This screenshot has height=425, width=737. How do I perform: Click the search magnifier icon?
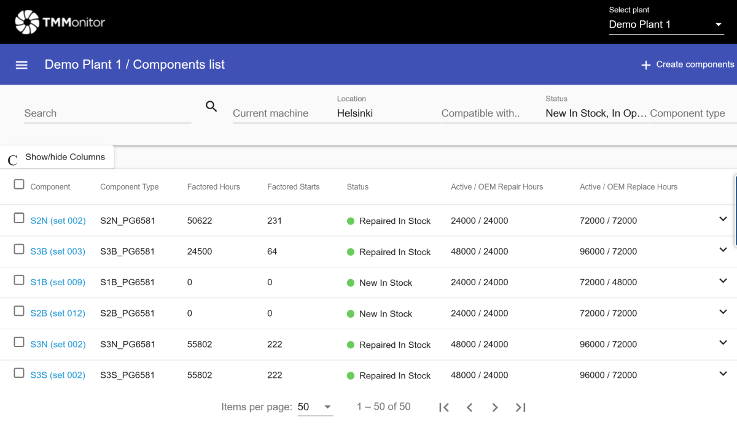[211, 107]
